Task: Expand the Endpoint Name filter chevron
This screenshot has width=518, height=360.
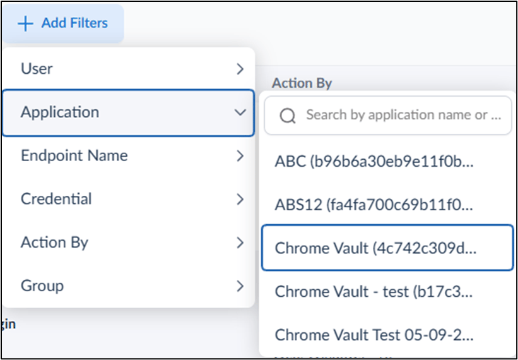Action: [240, 156]
